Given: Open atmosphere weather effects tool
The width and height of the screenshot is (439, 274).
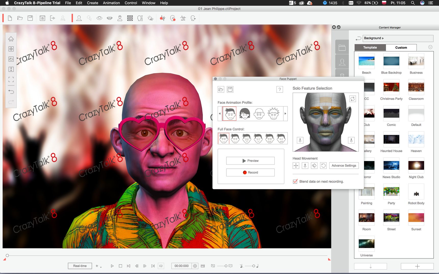Looking at the screenshot, I should (x=150, y=18).
